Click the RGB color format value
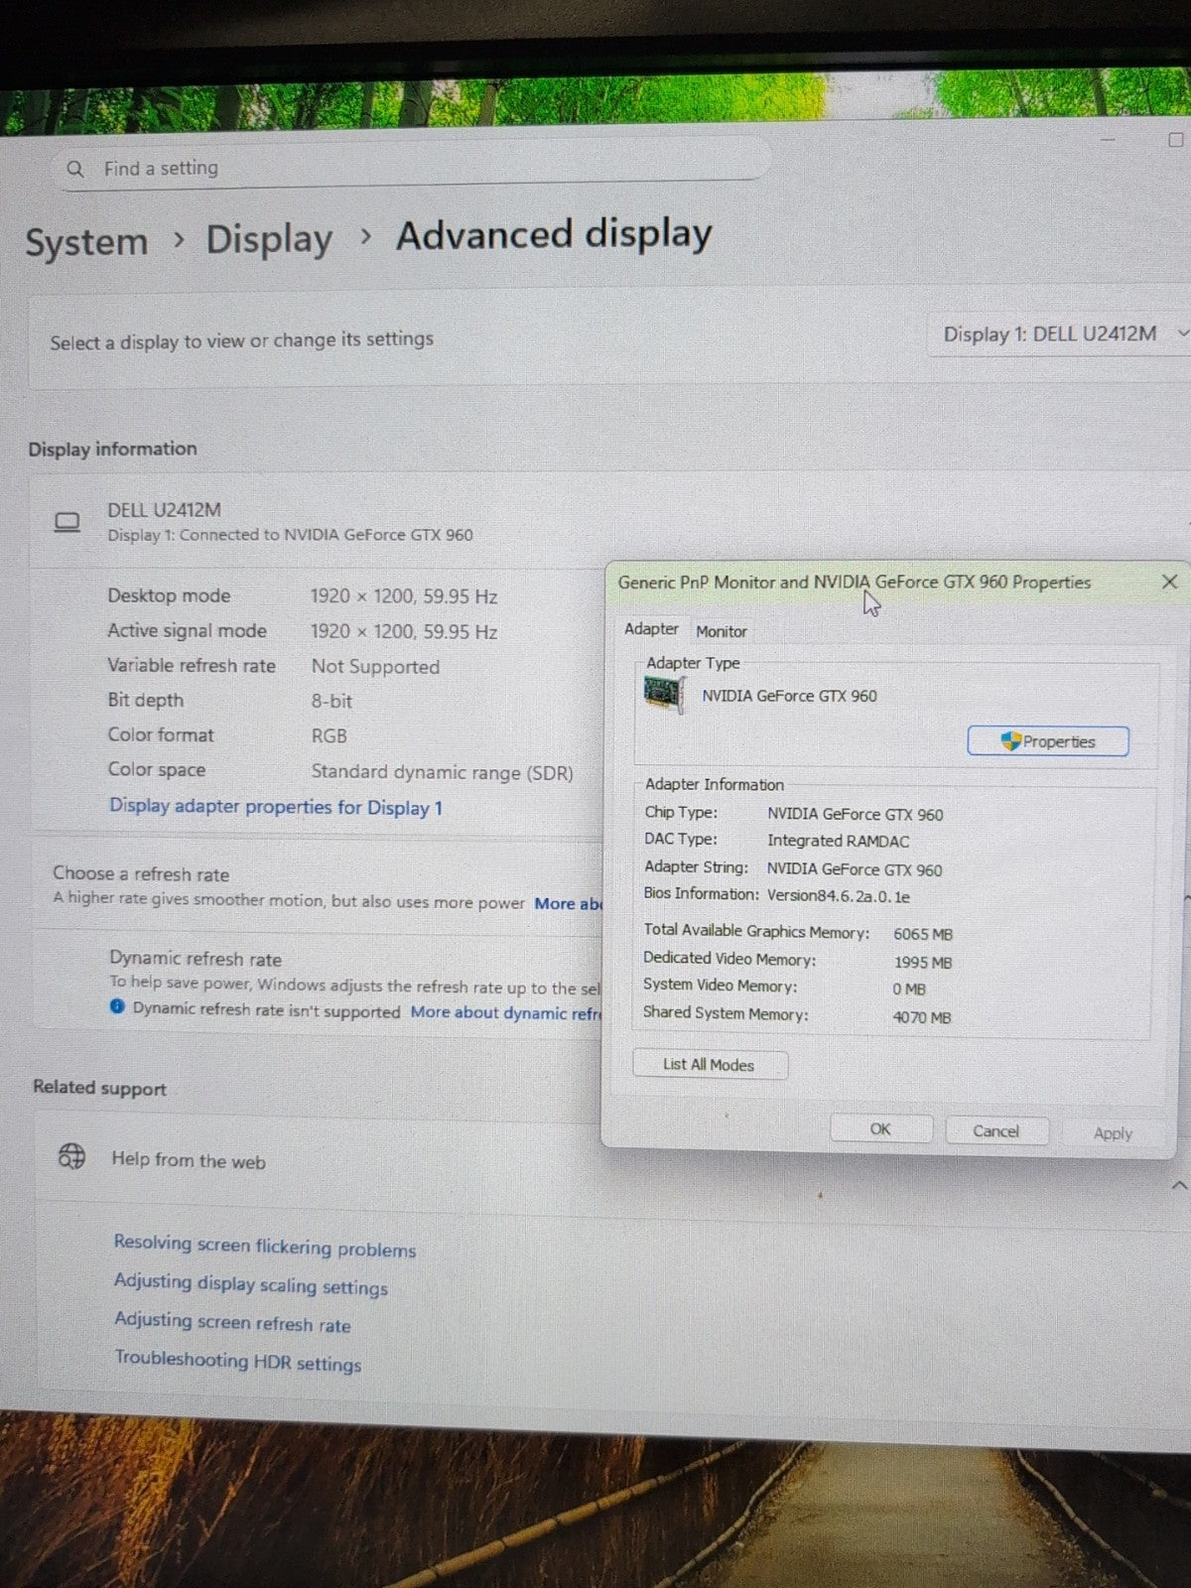This screenshot has width=1191, height=1588. [330, 736]
